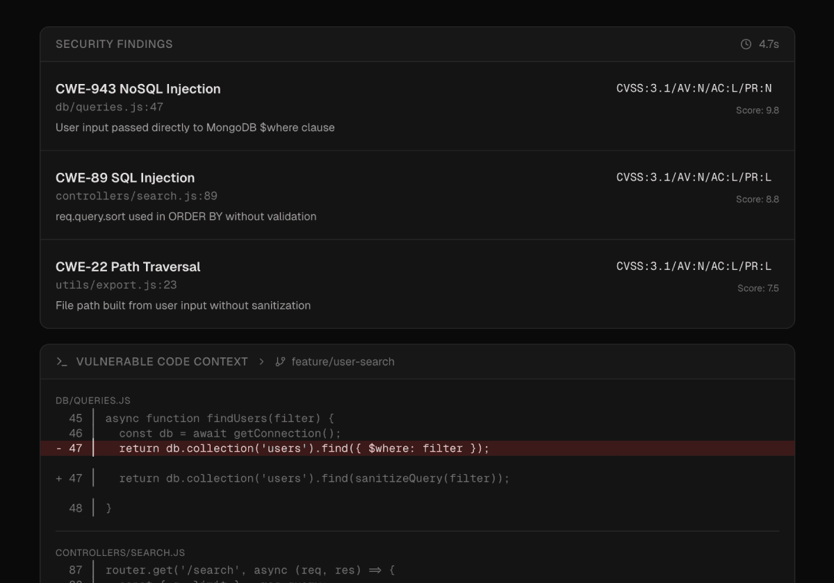Open controllers/search.js:89 file location
Screen dimensions: 834x583
[136, 196]
